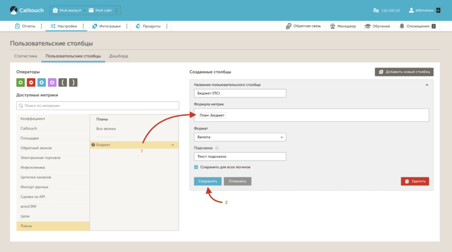The height and width of the screenshot is (252, 452).
Task: Click the arrow on the Бюджет metric row
Action: 172,145
